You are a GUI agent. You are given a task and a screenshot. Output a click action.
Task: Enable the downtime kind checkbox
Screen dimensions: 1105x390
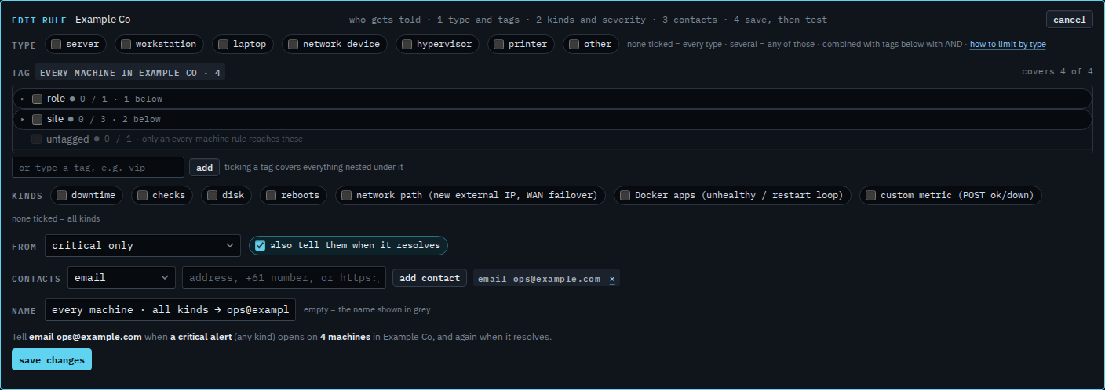[x=61, y=195]
